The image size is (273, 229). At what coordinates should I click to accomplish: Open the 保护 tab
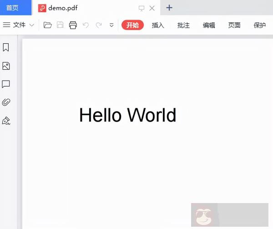[260, 25]
